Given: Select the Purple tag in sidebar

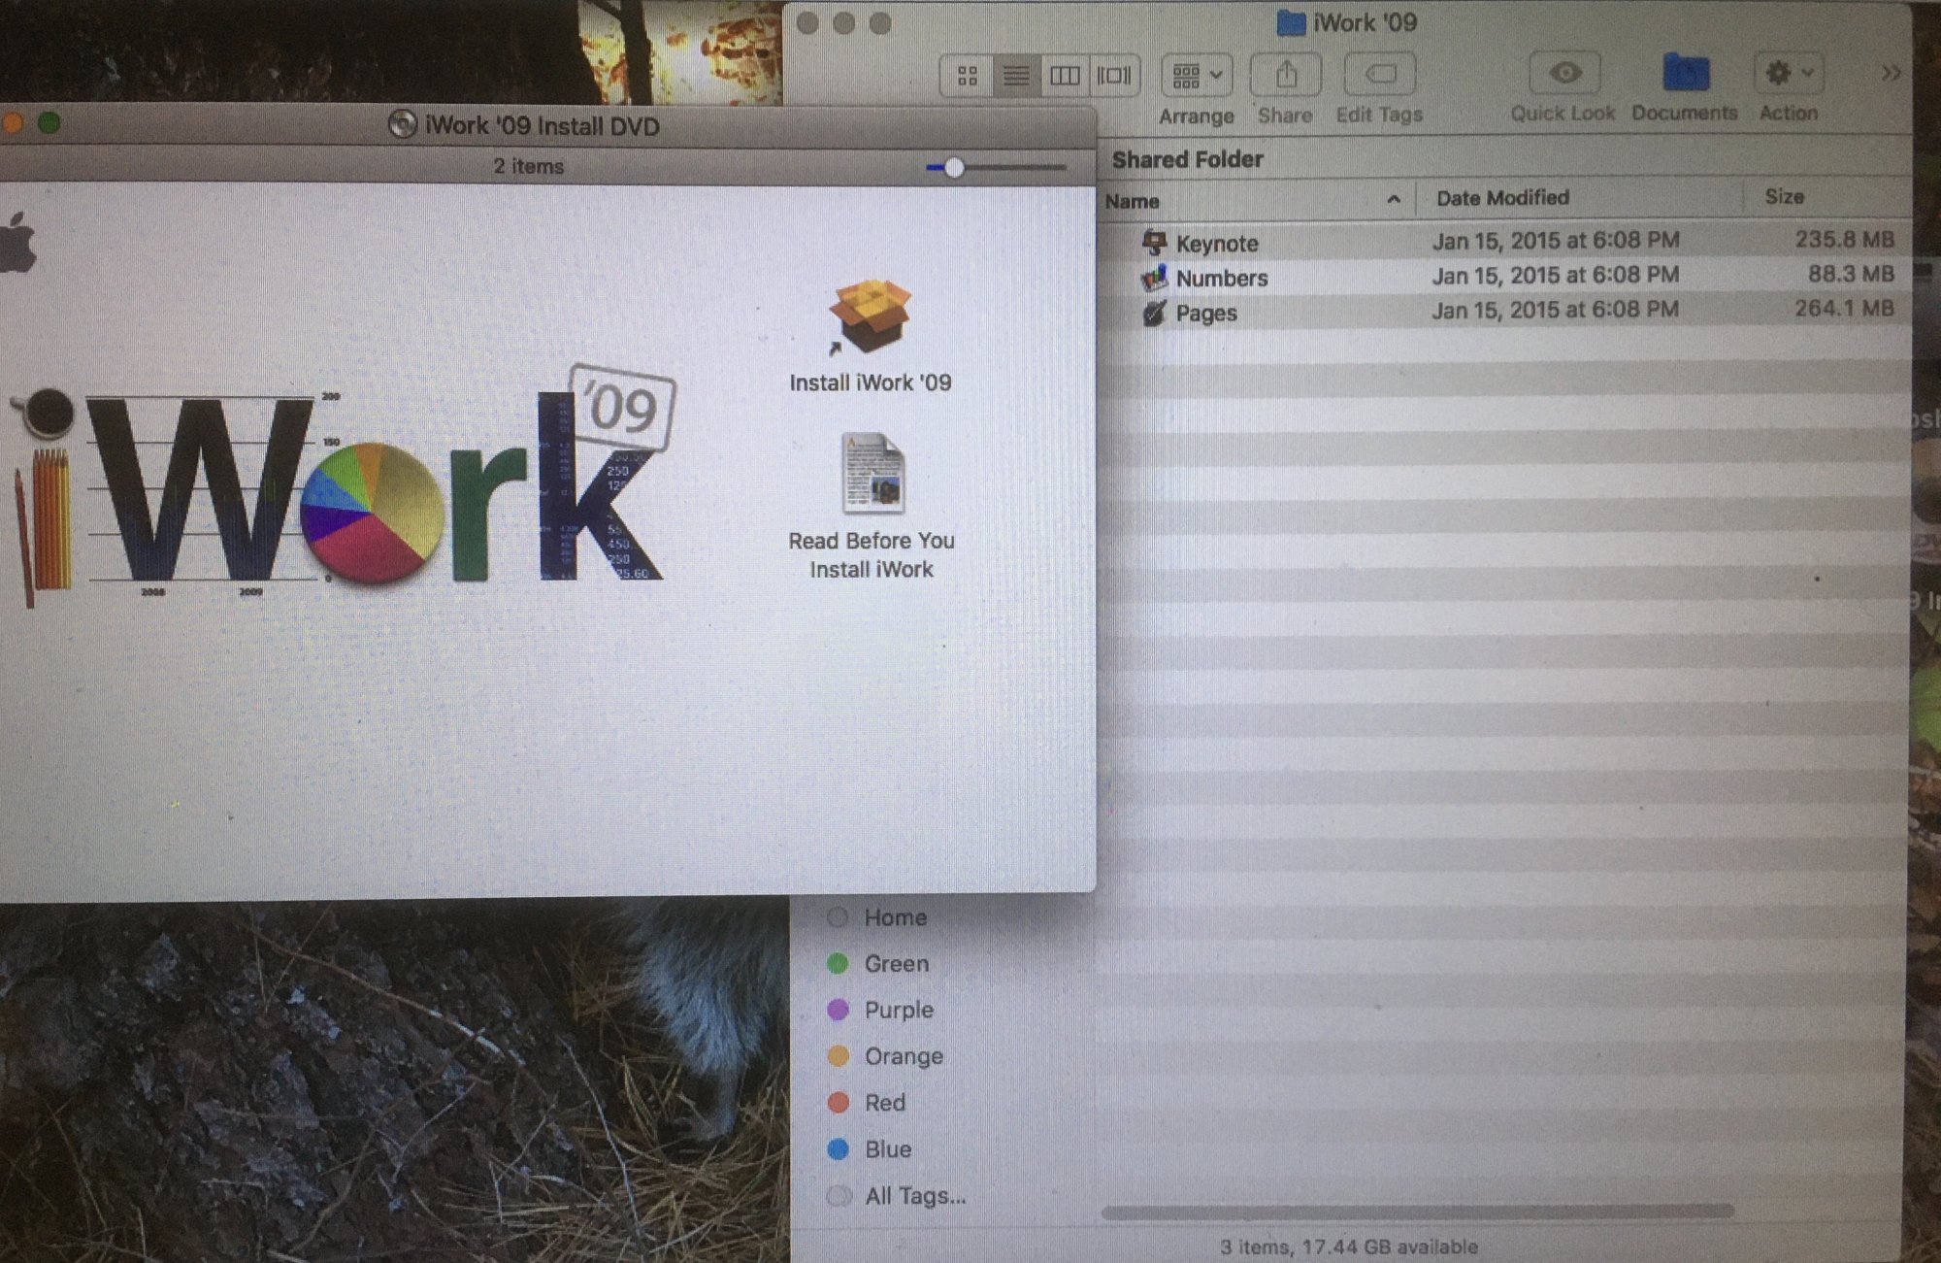Looking at the screenshot, I should pos(898,1010).
